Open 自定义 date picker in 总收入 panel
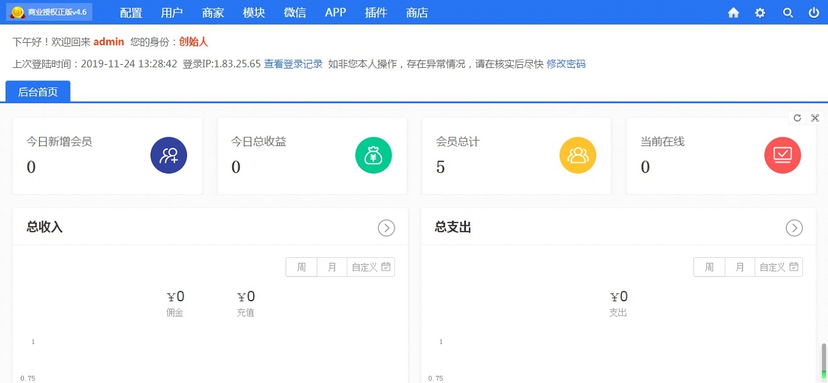828x383 pixels. [371, 267]
